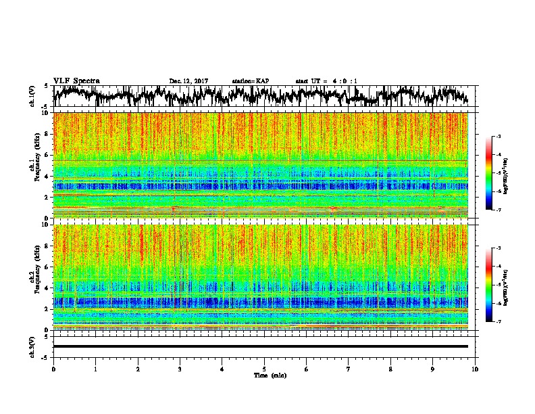This screenshot has width=535, height=414.
Task: Click the "start UT = 4 : 0 : 1" label
Action: click(326, 81)
